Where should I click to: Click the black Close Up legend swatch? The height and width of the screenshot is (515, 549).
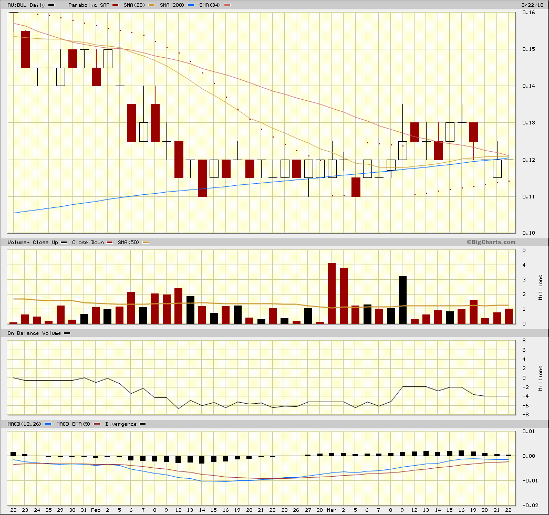pos(64,243)
